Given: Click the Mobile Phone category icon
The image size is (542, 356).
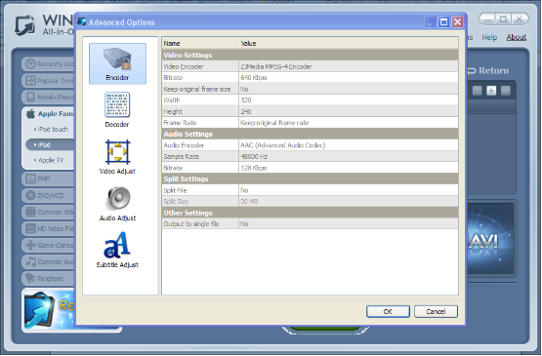Looking at the screenshot, I should 31,97.
